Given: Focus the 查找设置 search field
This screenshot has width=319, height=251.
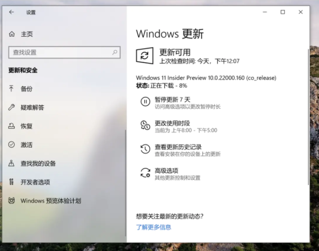Looking at the screenshot, I should (x=65, y=52).
